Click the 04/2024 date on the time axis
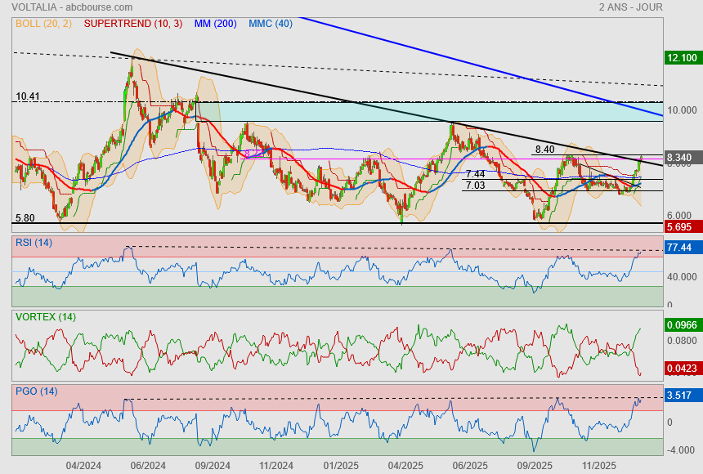This screenshot has height=474, width=703. click(x=83, y=465)
